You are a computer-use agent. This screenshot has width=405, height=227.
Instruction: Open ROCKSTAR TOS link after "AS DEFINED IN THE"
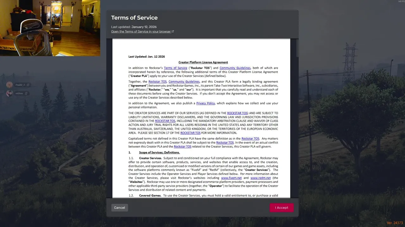click(x=238, y=113)
